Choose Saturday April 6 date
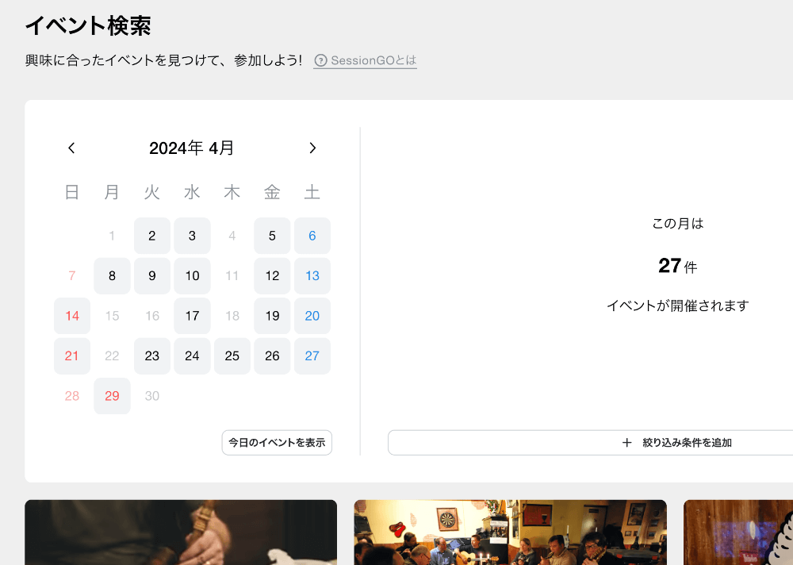Screen dimensions: 793x565 click(312, 236)
